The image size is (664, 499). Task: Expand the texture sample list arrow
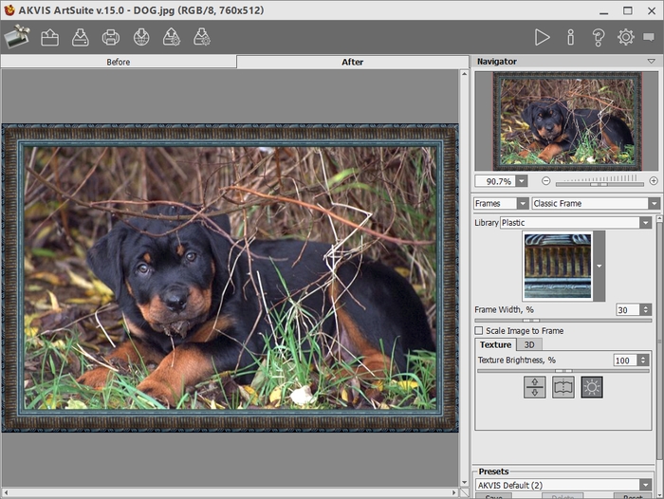599,266
